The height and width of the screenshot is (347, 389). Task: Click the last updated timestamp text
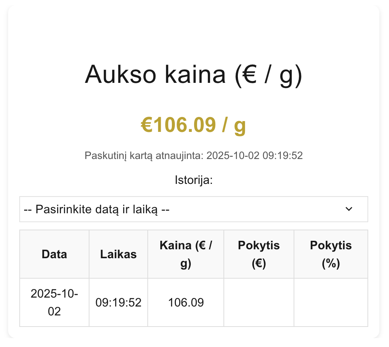pos(194,155)
